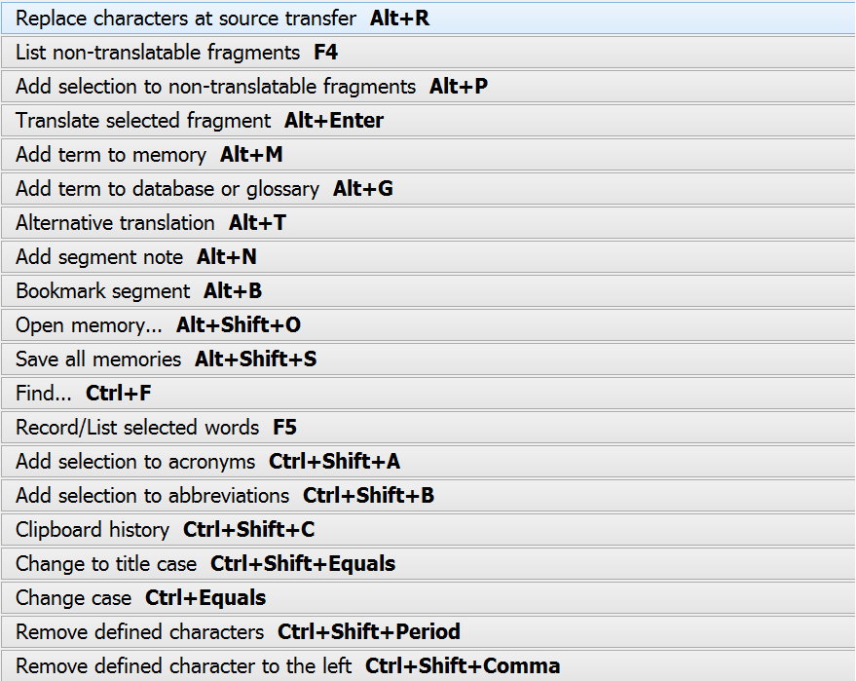This screenshot has width=856, height=681.
Task: Click Translate selected fragment
Action: (200, 121)
